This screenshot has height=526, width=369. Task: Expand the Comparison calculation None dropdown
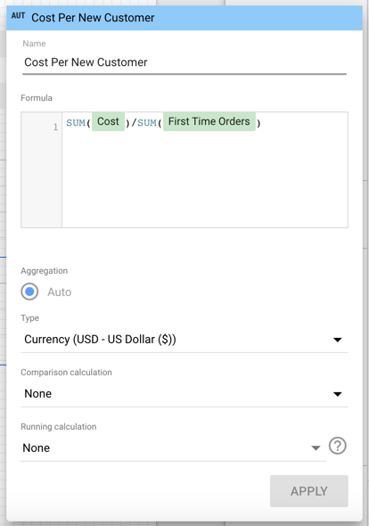[184, 394]
